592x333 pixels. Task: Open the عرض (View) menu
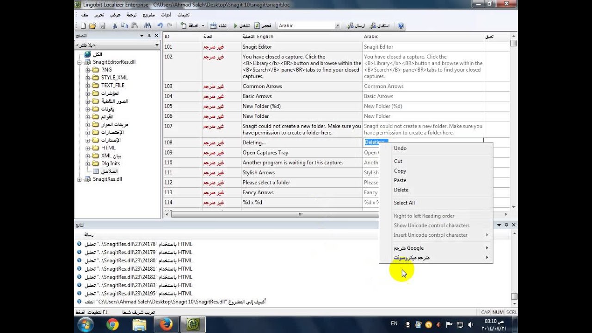click(115, 15)
